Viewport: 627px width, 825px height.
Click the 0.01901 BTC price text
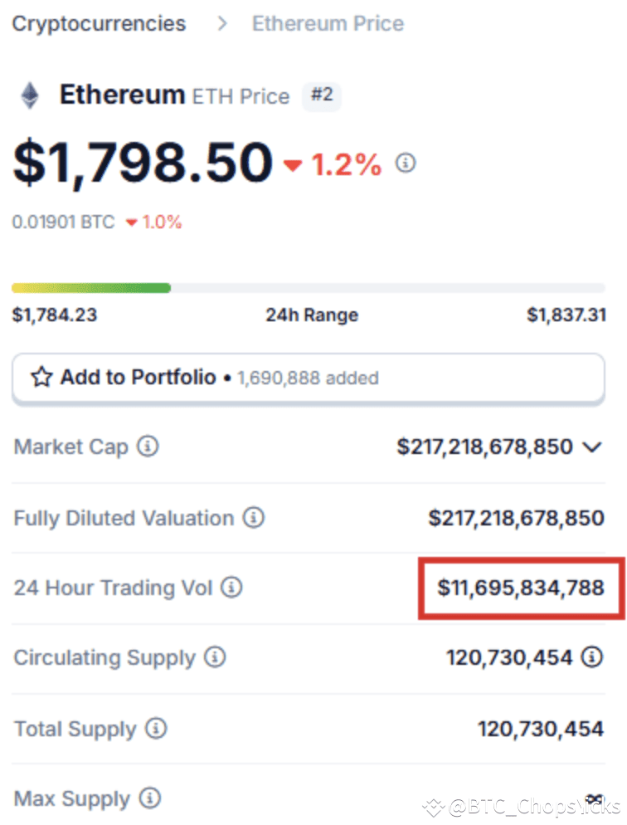point(63,222)
